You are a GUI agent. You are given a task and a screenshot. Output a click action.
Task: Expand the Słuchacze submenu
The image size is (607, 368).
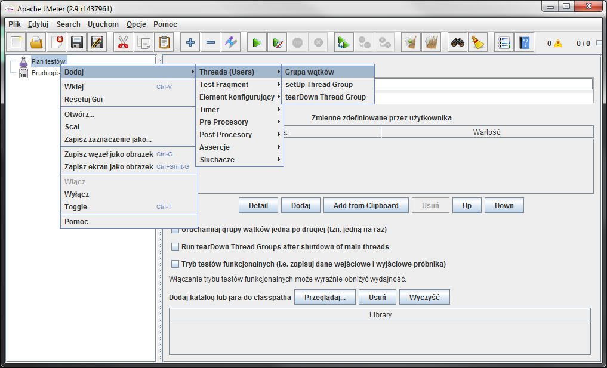tap(239, 159)
